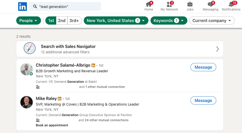Click LinkedIn premium badge beside Mike Raley

(59, 99)
